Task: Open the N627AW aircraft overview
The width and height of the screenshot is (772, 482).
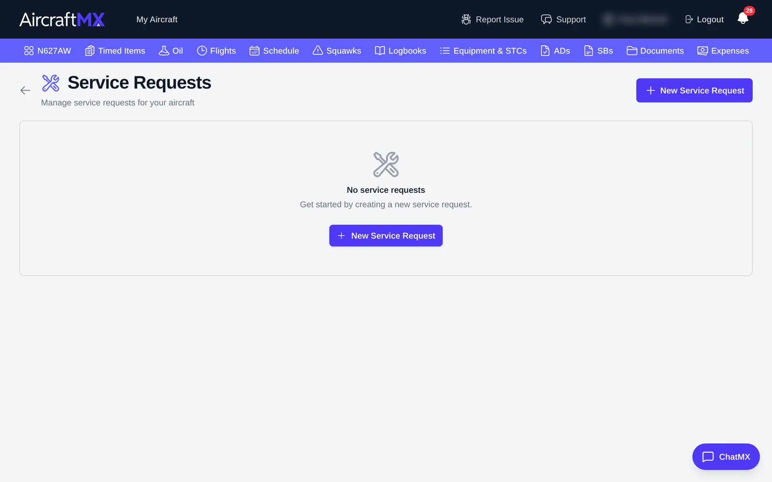Action: pyautogui.click(x=47, y=51)
